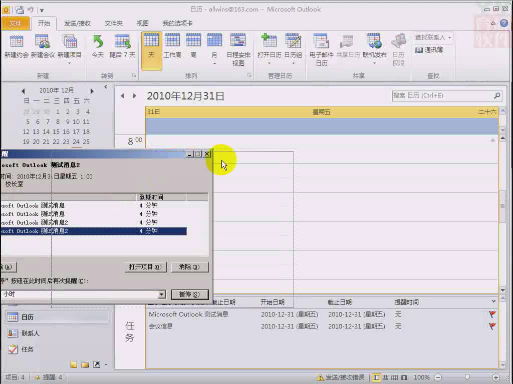Switch to the 发送/接收 tab

coord(77,23)
